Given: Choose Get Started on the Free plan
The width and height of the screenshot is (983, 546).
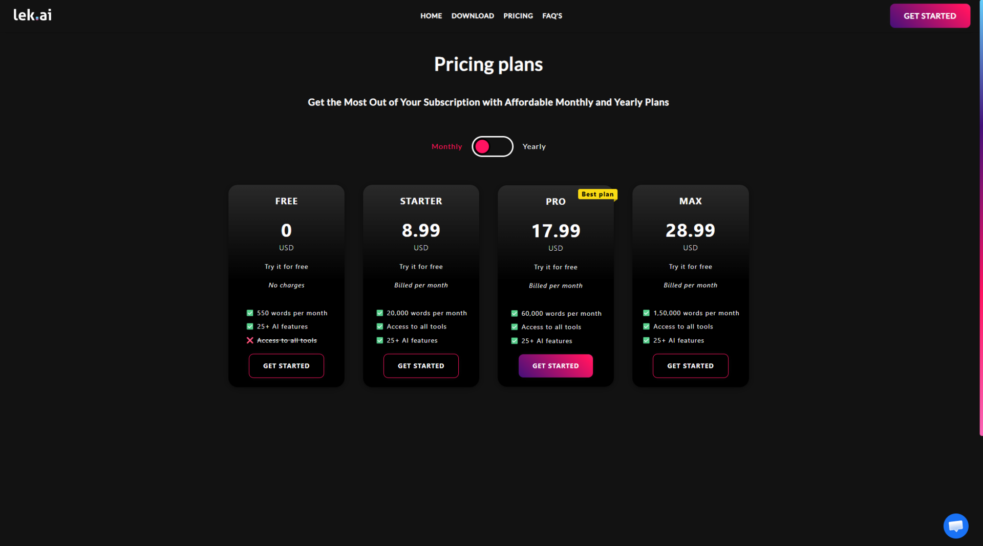Looking at the screenshot, I should (x=286, y=366).
